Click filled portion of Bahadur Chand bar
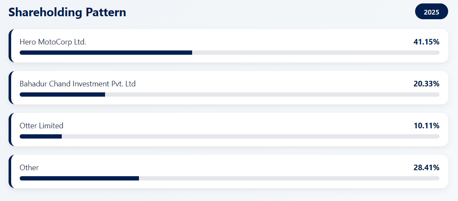458x201 pixels. point(62,95)
